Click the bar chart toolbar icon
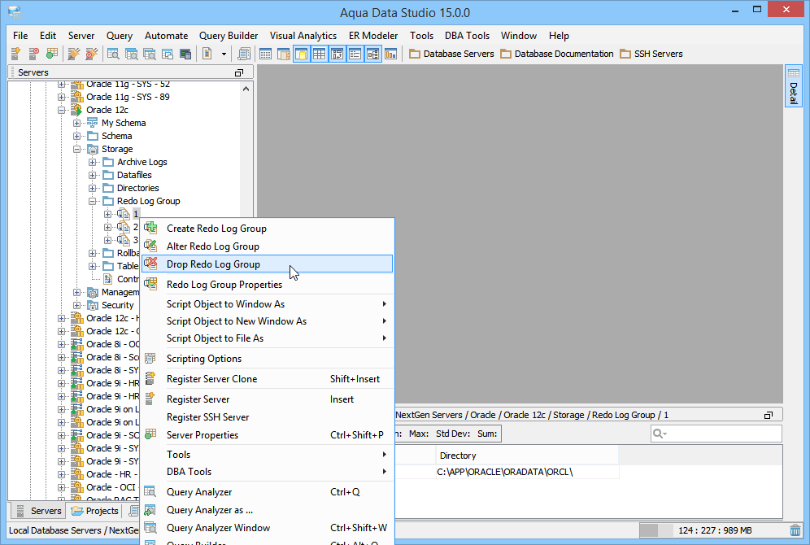 coord(391,53)
